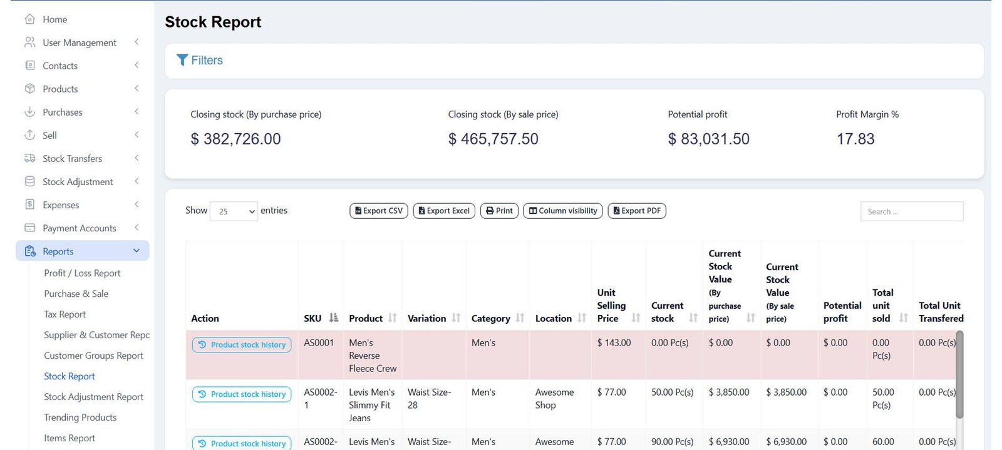Open Tax Report

(x=65, y=314)
